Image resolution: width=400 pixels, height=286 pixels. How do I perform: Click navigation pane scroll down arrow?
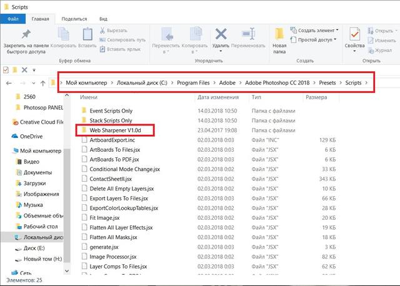tap(67, 271)
